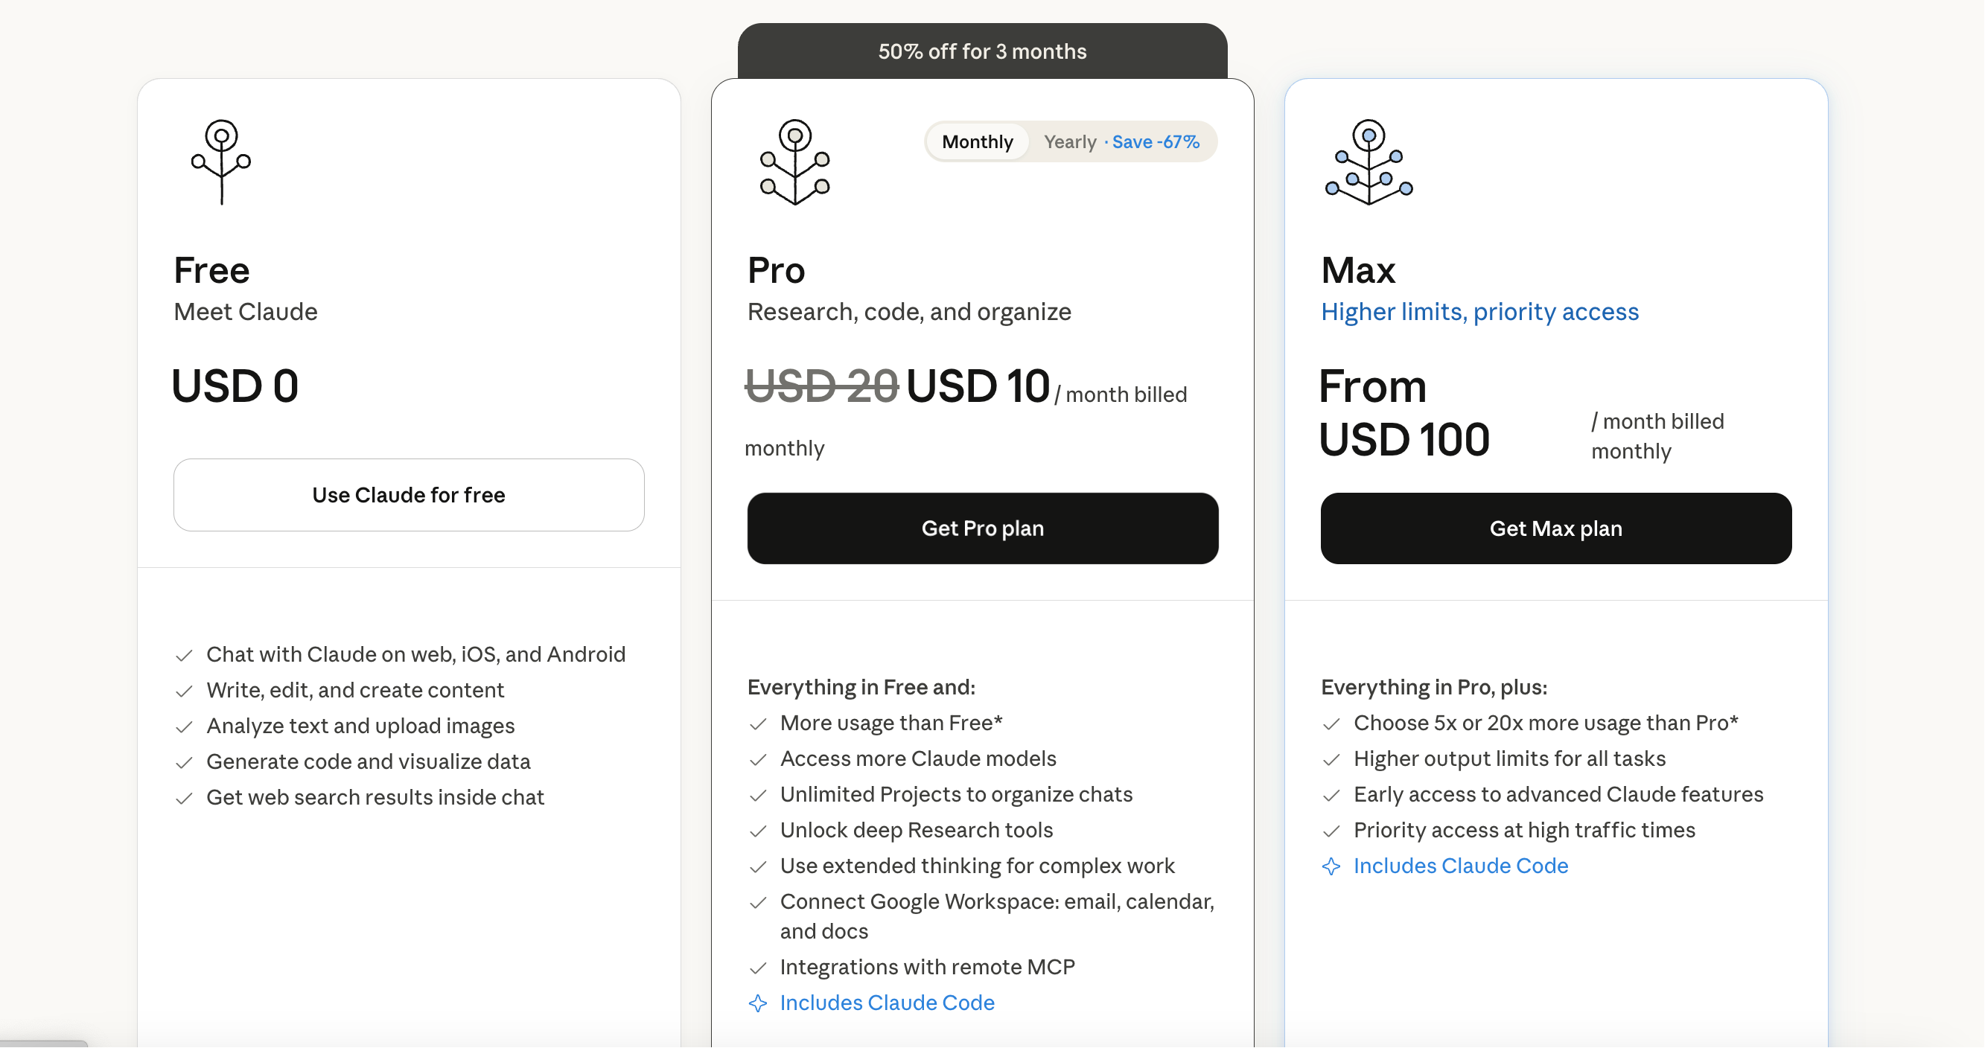Screen dimensions: 1985x1048
Task: Click the 'Unlock deep Research tools' feature
Action: click(x=917, y=831)
